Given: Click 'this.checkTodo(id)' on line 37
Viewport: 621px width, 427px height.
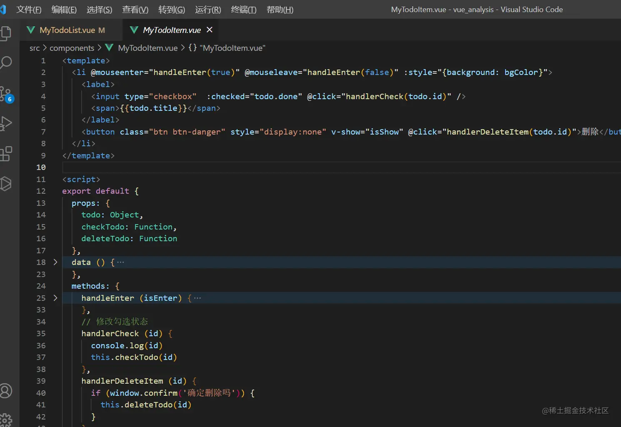Looking at the screenshot, I should [134, 357].
